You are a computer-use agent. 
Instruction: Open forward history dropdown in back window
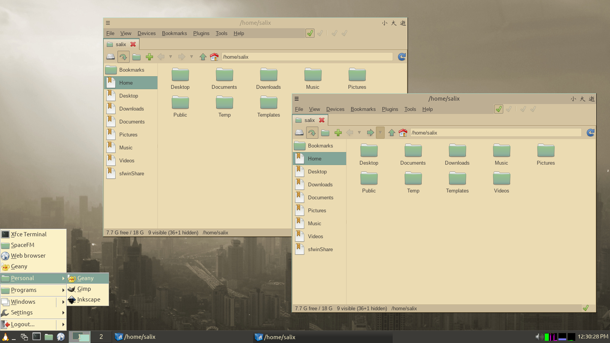pos(191,57)
